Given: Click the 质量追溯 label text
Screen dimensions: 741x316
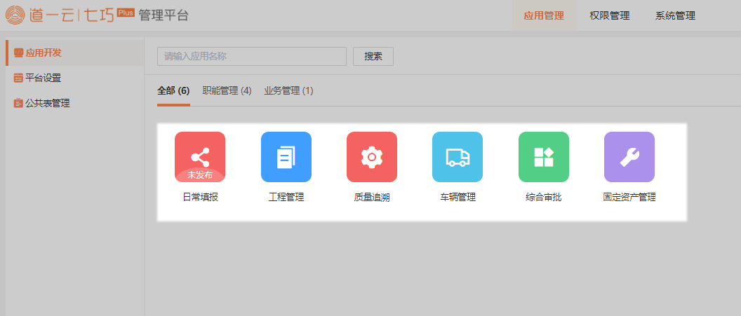Looking at the screenshot, I should pyautogui.click(x=372, y=198).
